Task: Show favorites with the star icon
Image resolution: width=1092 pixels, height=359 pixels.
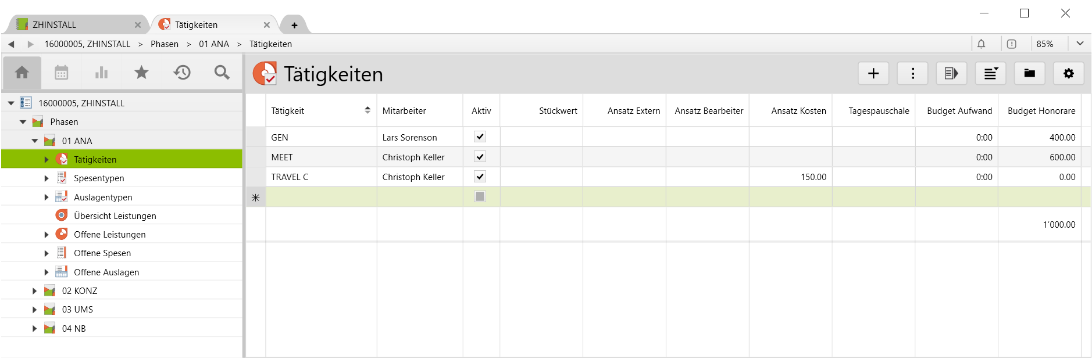Action: coord(141,73)
